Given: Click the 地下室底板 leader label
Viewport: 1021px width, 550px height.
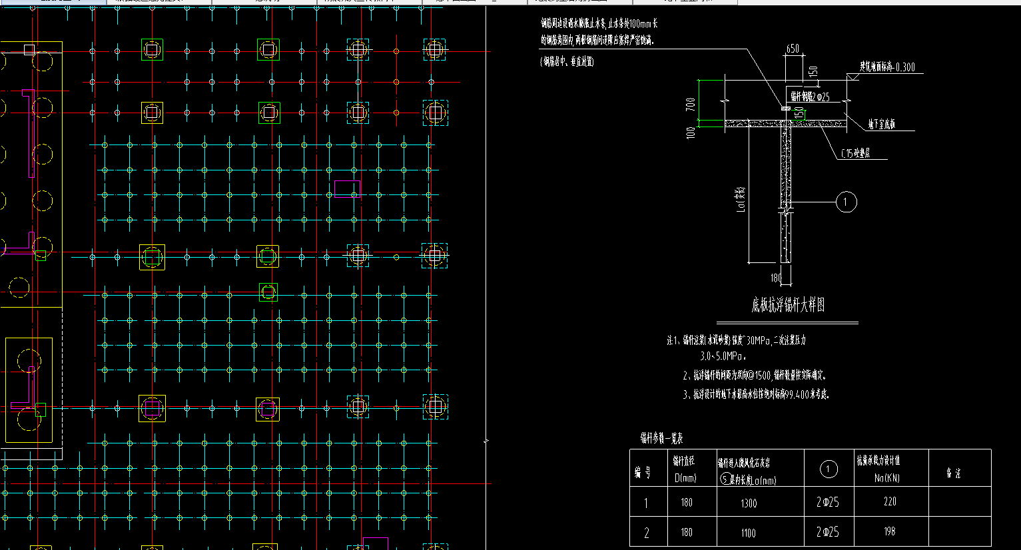Looking at the screenshot, I should [x=882, y=125].
